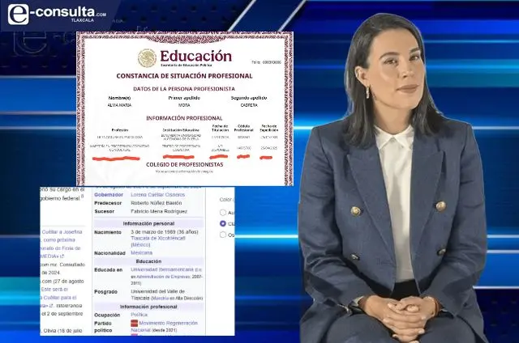Click the Constancia de Situación Profesional title
The image size is (519, 343).
point(183,76)
